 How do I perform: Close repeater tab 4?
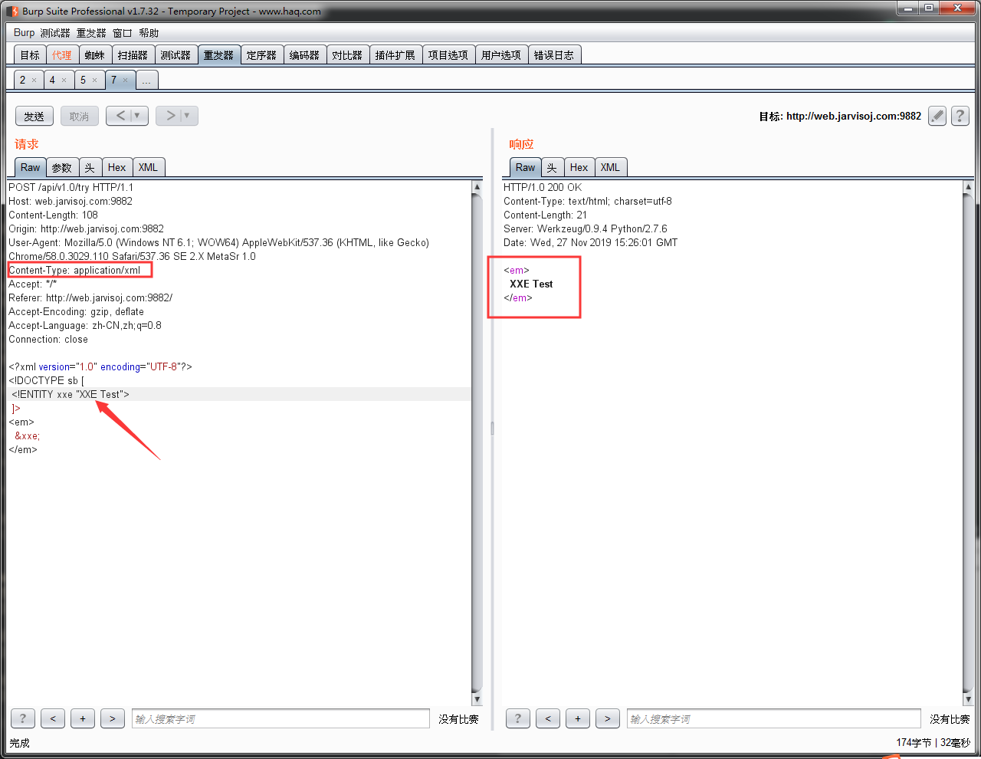64,80
